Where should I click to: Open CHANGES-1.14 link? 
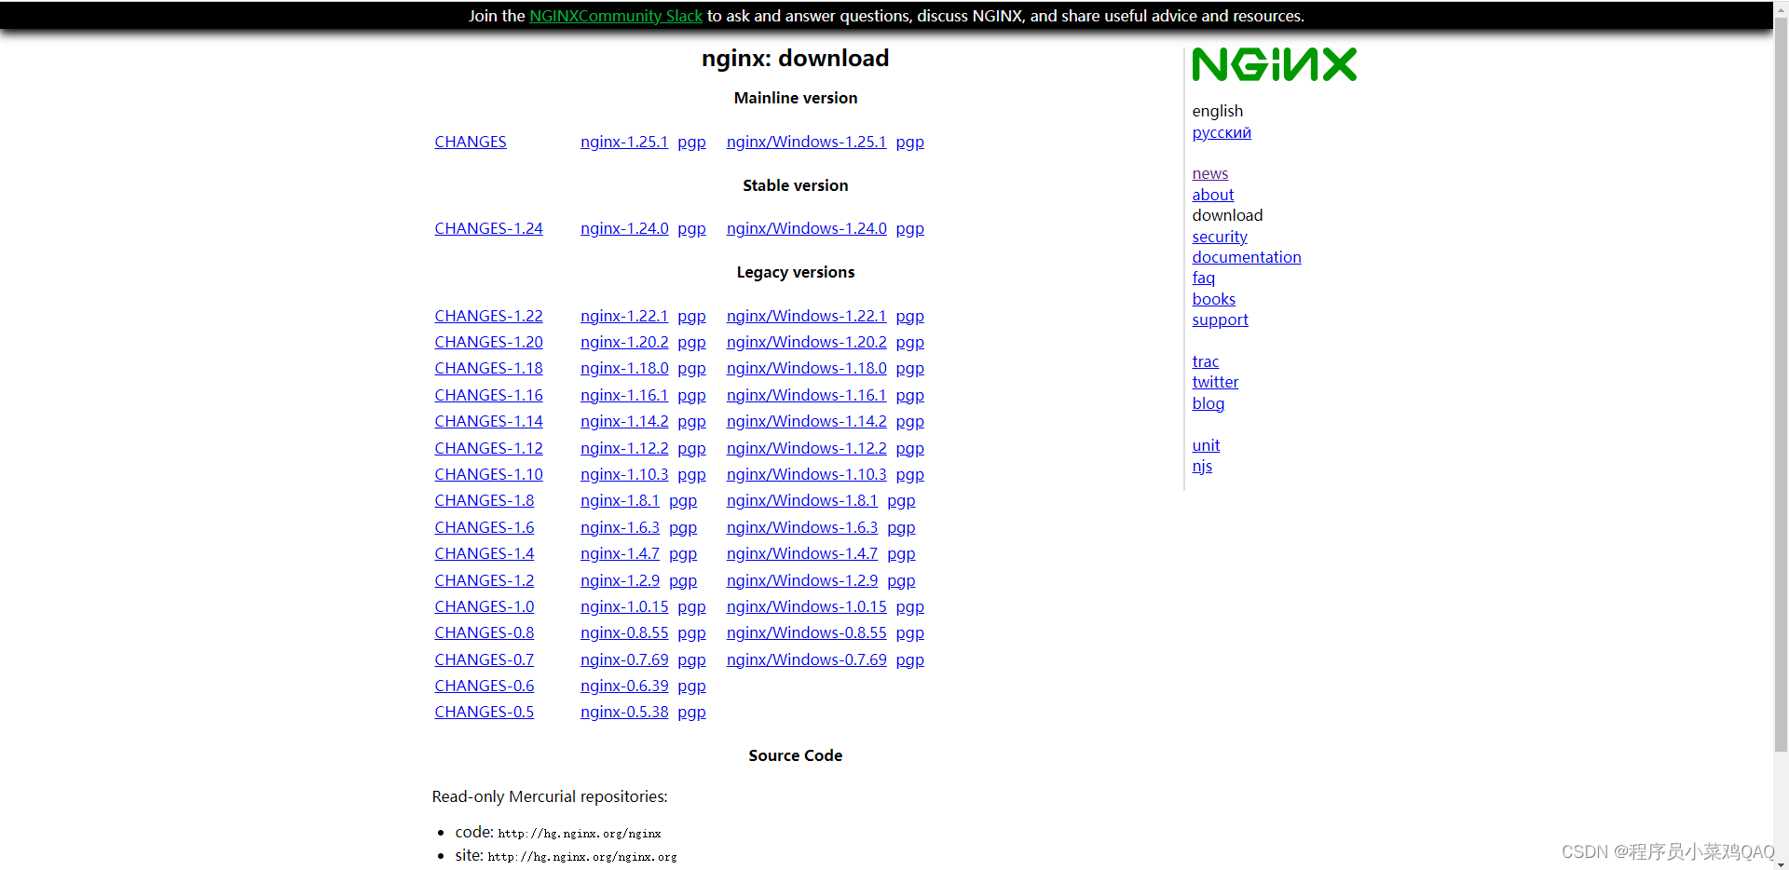(488, 421)
